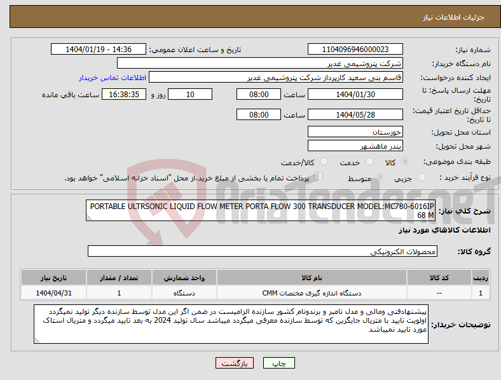Click delivery province field خوزستان
This screenshot has width=501, height=380.
(355, 132)
